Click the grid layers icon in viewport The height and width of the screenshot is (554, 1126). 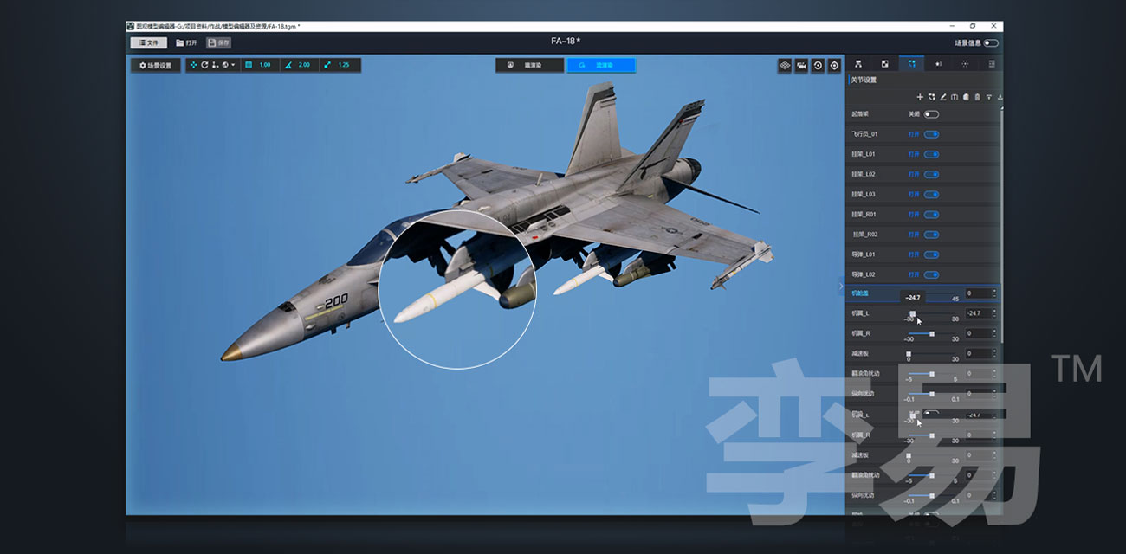784,65
